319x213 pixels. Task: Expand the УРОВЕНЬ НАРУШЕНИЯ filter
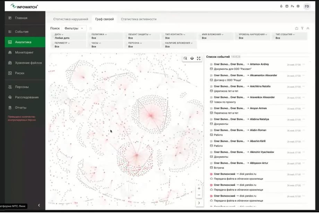click(x=252, y=36)
